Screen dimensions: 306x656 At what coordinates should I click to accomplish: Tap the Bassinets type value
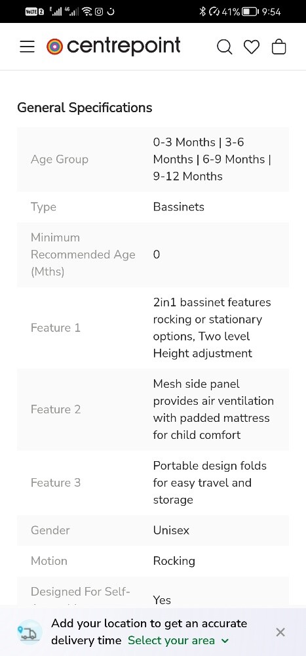(x=178, y=207)
